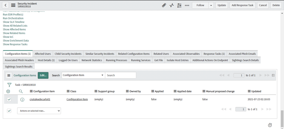Collapse the related list via square icon
Image resolution: width=284 pixels, height=129 pixels.
click(273, 75)
